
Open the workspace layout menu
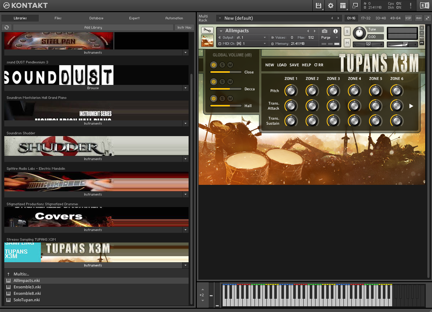pos(343,5)
